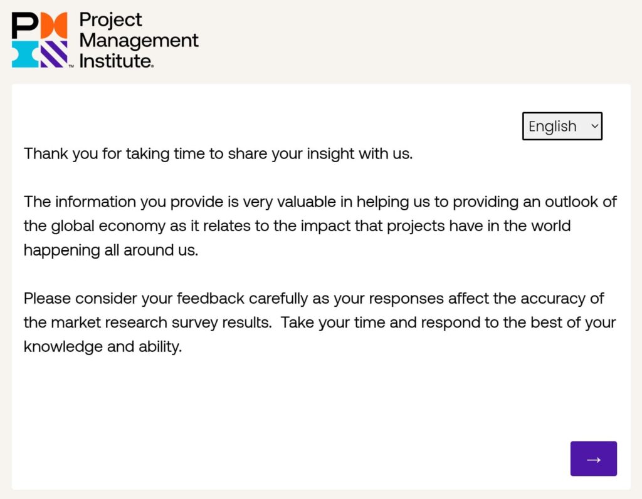Click the orange shape in PMI logo
Image resolution: width=642 pixels, height=499 pixels.
pos(54,25)
